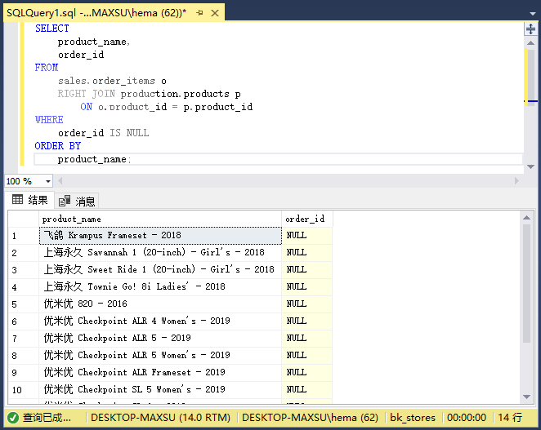Screen dimensions: 541x430
Task: Select 优米优 Checkpoint SL 5 Women's cell
Action: coord(160,389)
